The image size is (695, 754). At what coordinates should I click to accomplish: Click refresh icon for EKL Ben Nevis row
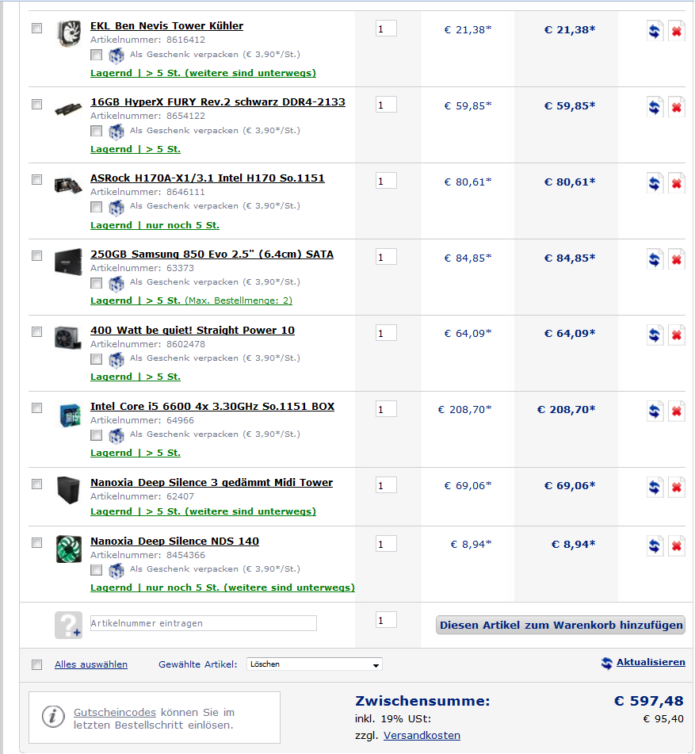pyautogui.click(x=655, y=31)
